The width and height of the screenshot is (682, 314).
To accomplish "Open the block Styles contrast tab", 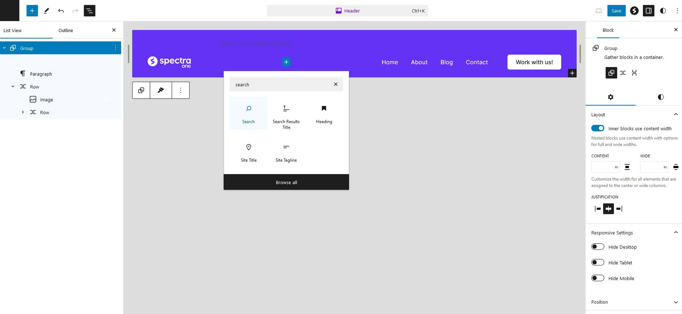I will pyautogui.click(x=661, y=97).
